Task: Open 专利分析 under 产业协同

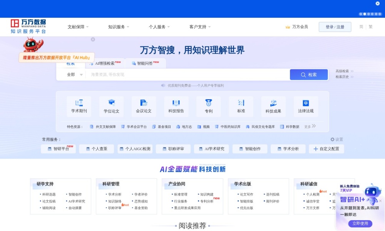Action: [x=207, y=201]
